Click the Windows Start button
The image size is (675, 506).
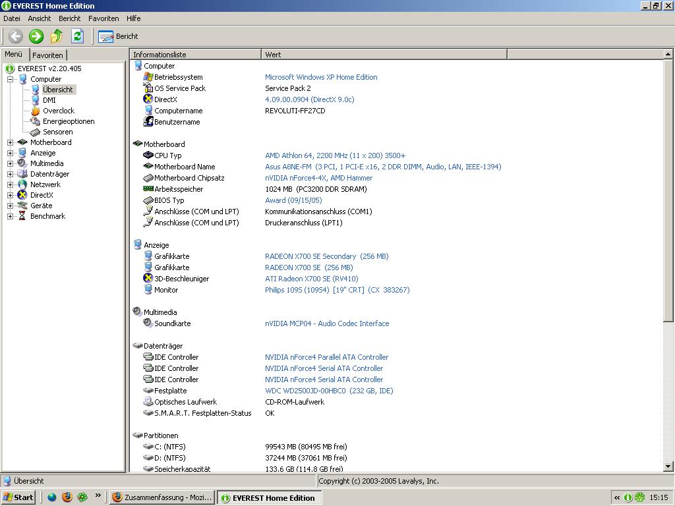click(x=18, y=497)
